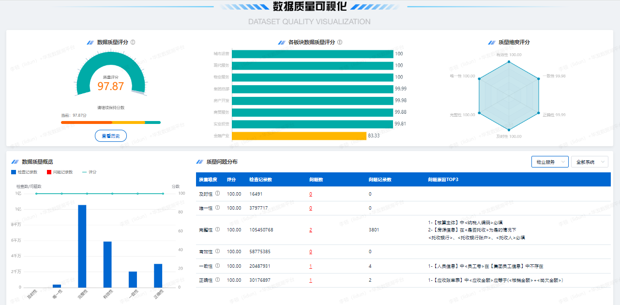
Task: Click info icon next to 唯一性 row
Action: click(217, 208)
